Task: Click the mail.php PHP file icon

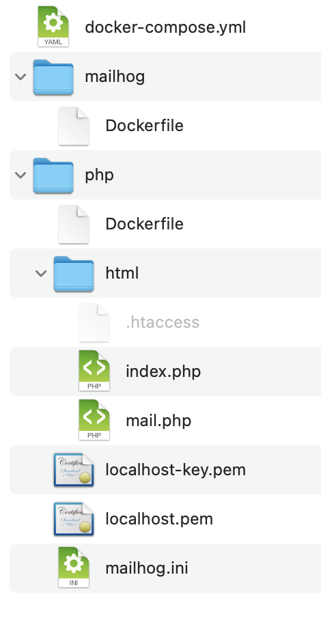Action: [x=94, y=420]
